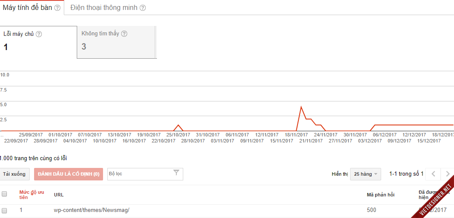The width and height of the screenshot is (454, 218).
Task: Switch to Điện thoại thông minh tab
Action: (x=104, y=8)
